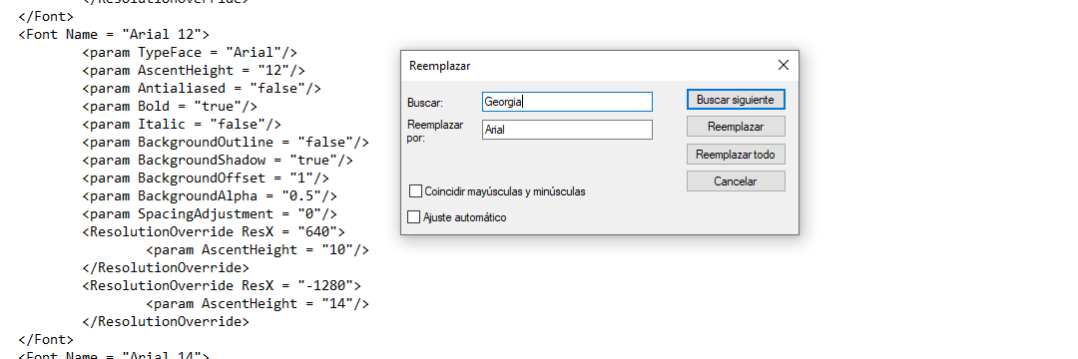Screen dimensions: 1078x359
Task: Place cursor on the BackgroundShadow "true" line
Action: pos(218,160)
